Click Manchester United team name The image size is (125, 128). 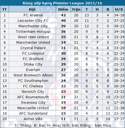(33, 43)
